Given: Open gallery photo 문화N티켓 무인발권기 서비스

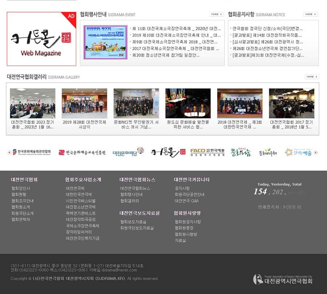Looking at the screenshot, I should 136,103.
